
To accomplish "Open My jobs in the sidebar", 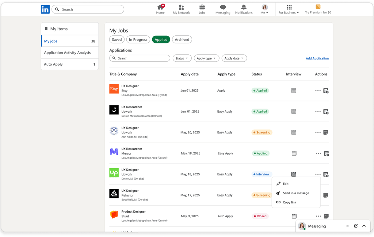I will [x=70, y=41].
